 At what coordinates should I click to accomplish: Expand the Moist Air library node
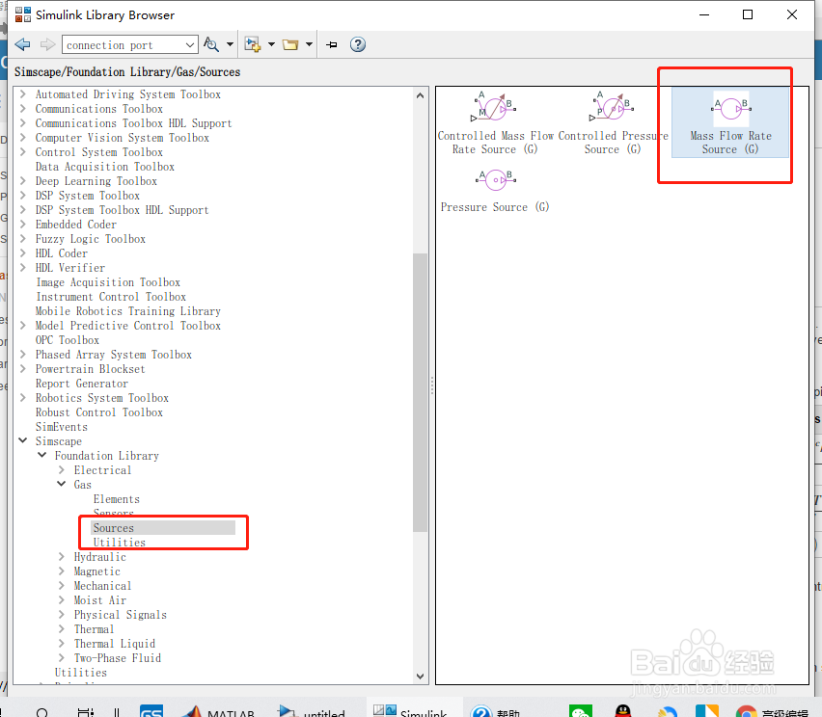pyautogui.click(x=62, y=600)
